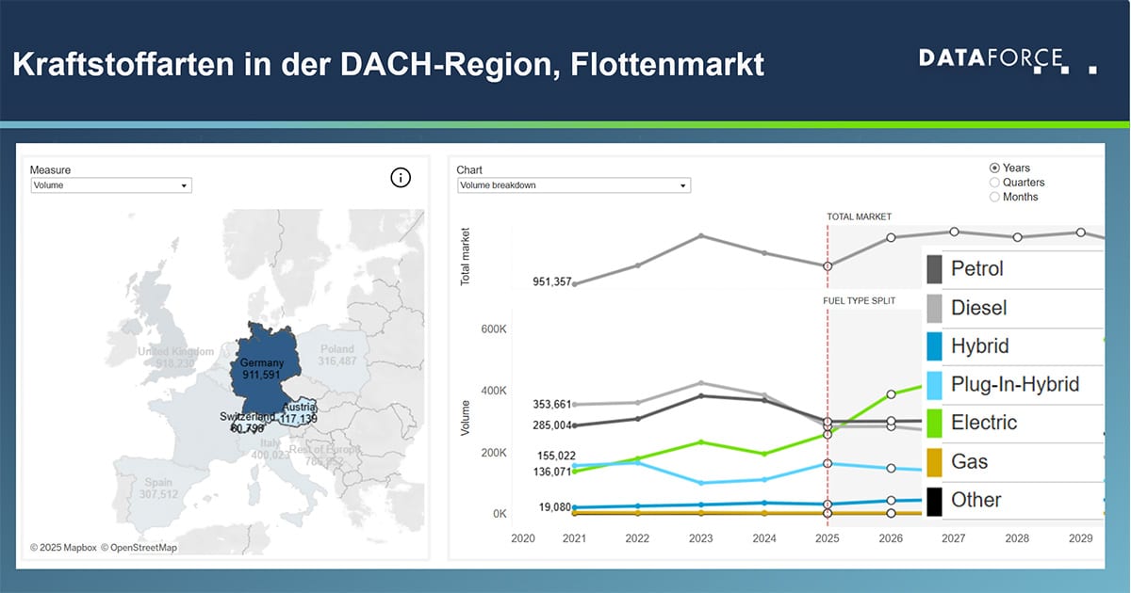Viewport: 1131px width, 593px height.
Task: Click the Gas legend swatch
Action: tap(934, 461)
